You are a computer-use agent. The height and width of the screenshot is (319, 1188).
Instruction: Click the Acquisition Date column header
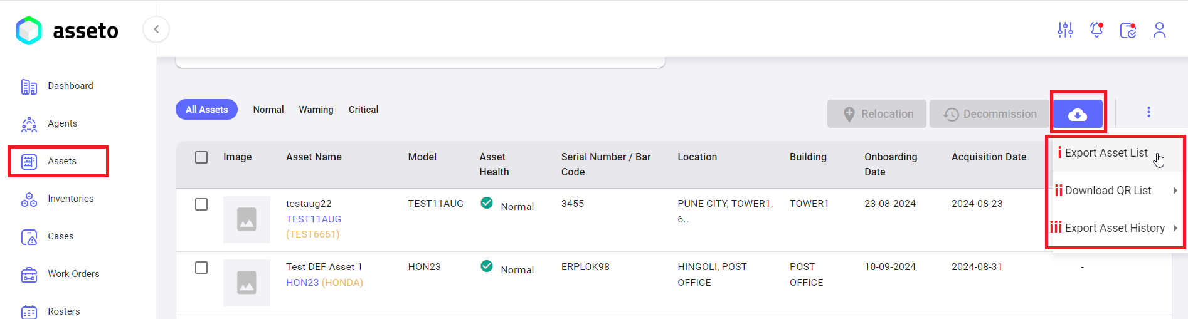point(989,157)
